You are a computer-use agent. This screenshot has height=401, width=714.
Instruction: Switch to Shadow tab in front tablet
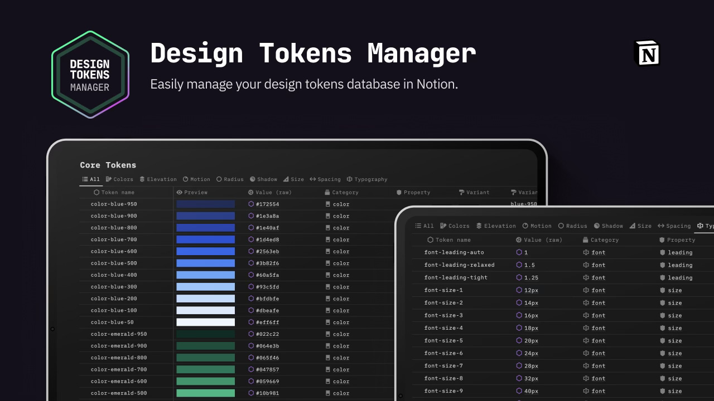click(608, 226)
